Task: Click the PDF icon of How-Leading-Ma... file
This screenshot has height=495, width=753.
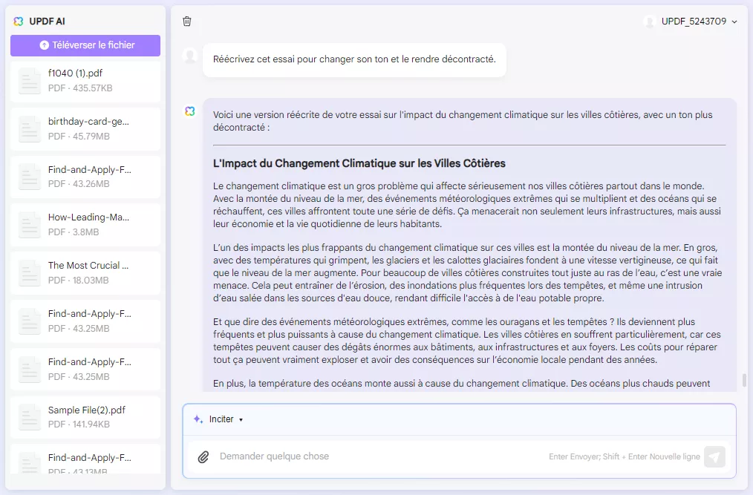Action: pyautogui.click(x=29, y=225)
